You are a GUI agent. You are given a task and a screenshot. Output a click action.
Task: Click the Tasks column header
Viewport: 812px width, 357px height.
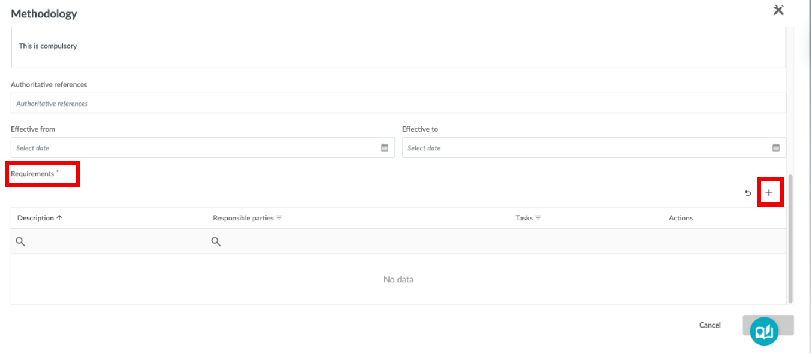pyautogui.click(x=524, y=218)
